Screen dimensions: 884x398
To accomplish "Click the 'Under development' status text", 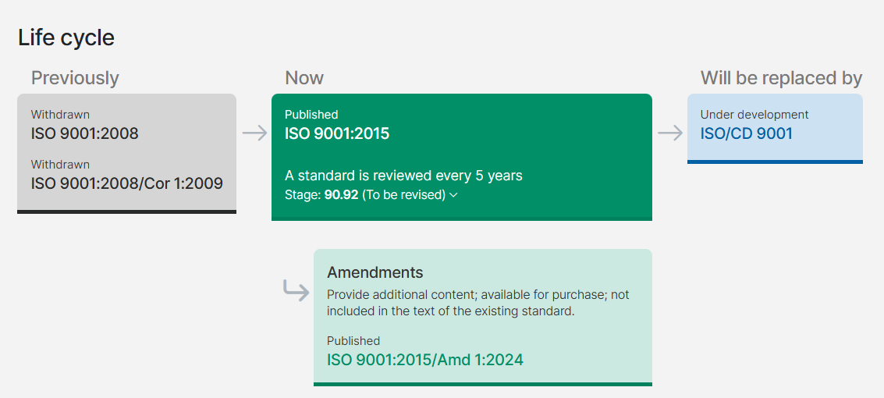I will [754, 115].
